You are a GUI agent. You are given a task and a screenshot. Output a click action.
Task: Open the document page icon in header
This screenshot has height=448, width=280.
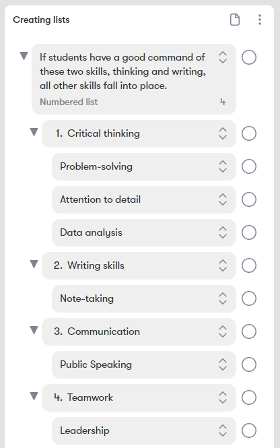235,20
